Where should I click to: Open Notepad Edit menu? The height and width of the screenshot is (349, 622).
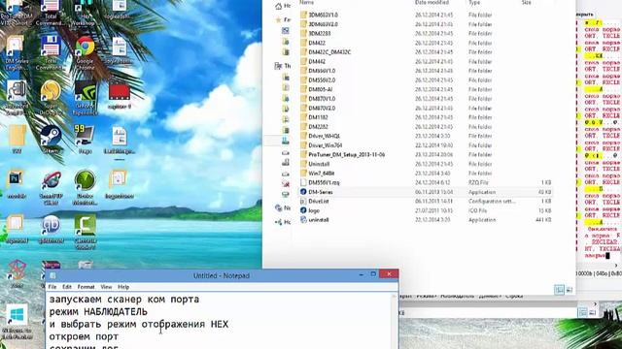pos(67,287)
